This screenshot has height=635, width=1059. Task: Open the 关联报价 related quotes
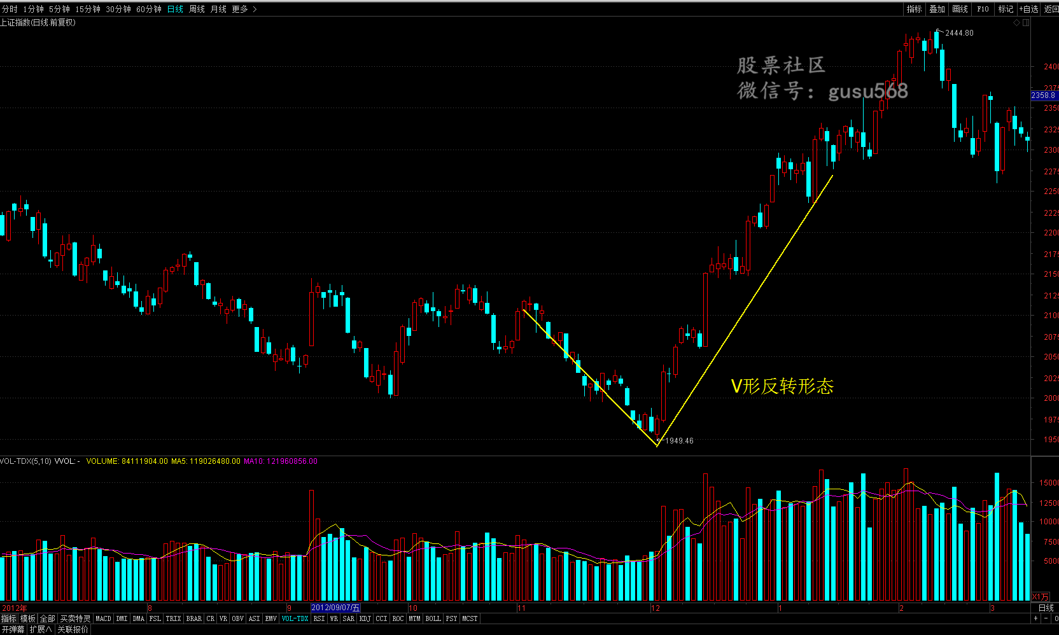[x=73, y=629]
